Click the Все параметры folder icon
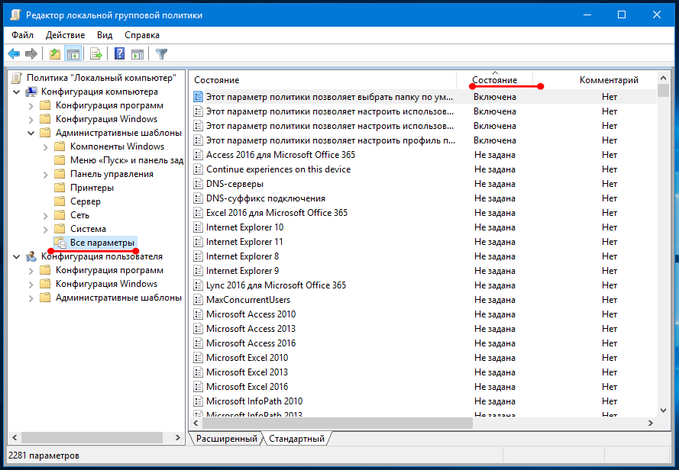 click(60, 243)
